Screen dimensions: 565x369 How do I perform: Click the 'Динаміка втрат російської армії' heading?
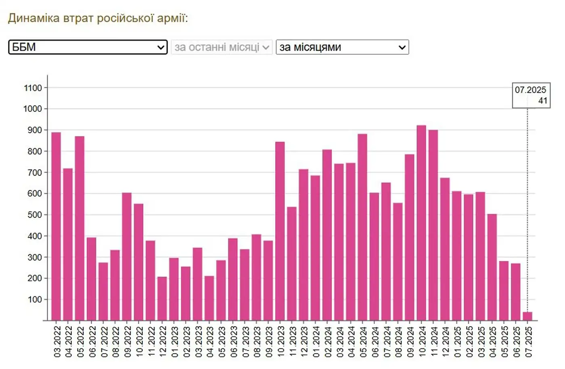(98, 18)
